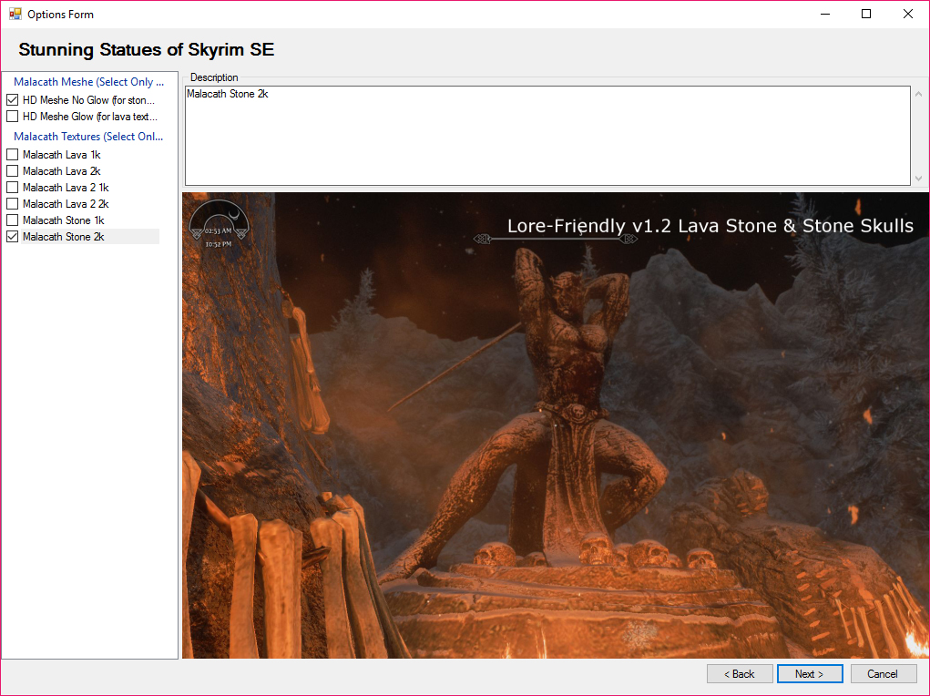This screenshot has height=696, width=930.
Task: Go to previous step with Back button
Action: click(x=740, y=673)
